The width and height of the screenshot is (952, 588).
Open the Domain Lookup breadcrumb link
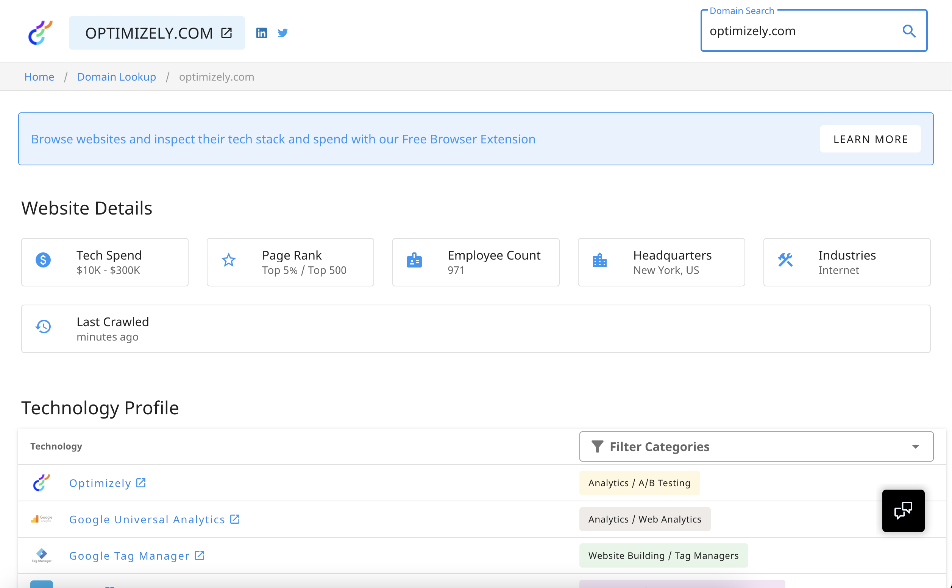pyautogui.click(x=116, y=76)
